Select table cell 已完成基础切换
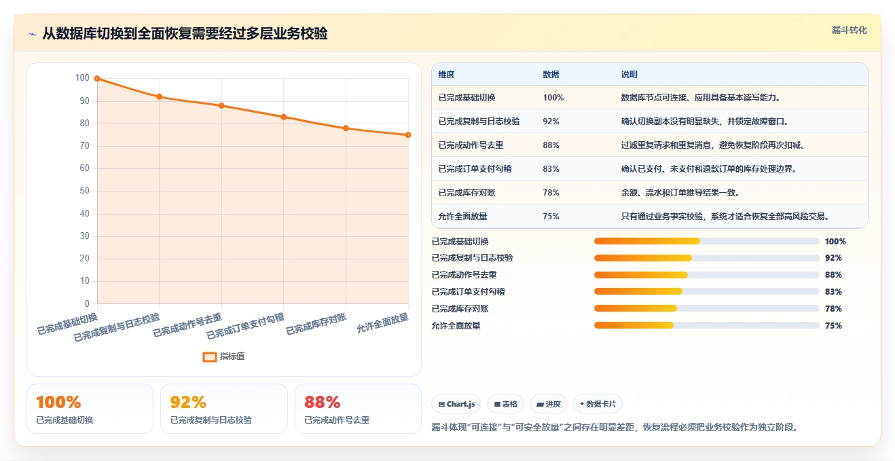 (x=467, y=98)
